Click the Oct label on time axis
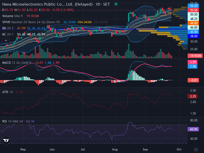The image size is (204, 153). (x=179, y=149)
